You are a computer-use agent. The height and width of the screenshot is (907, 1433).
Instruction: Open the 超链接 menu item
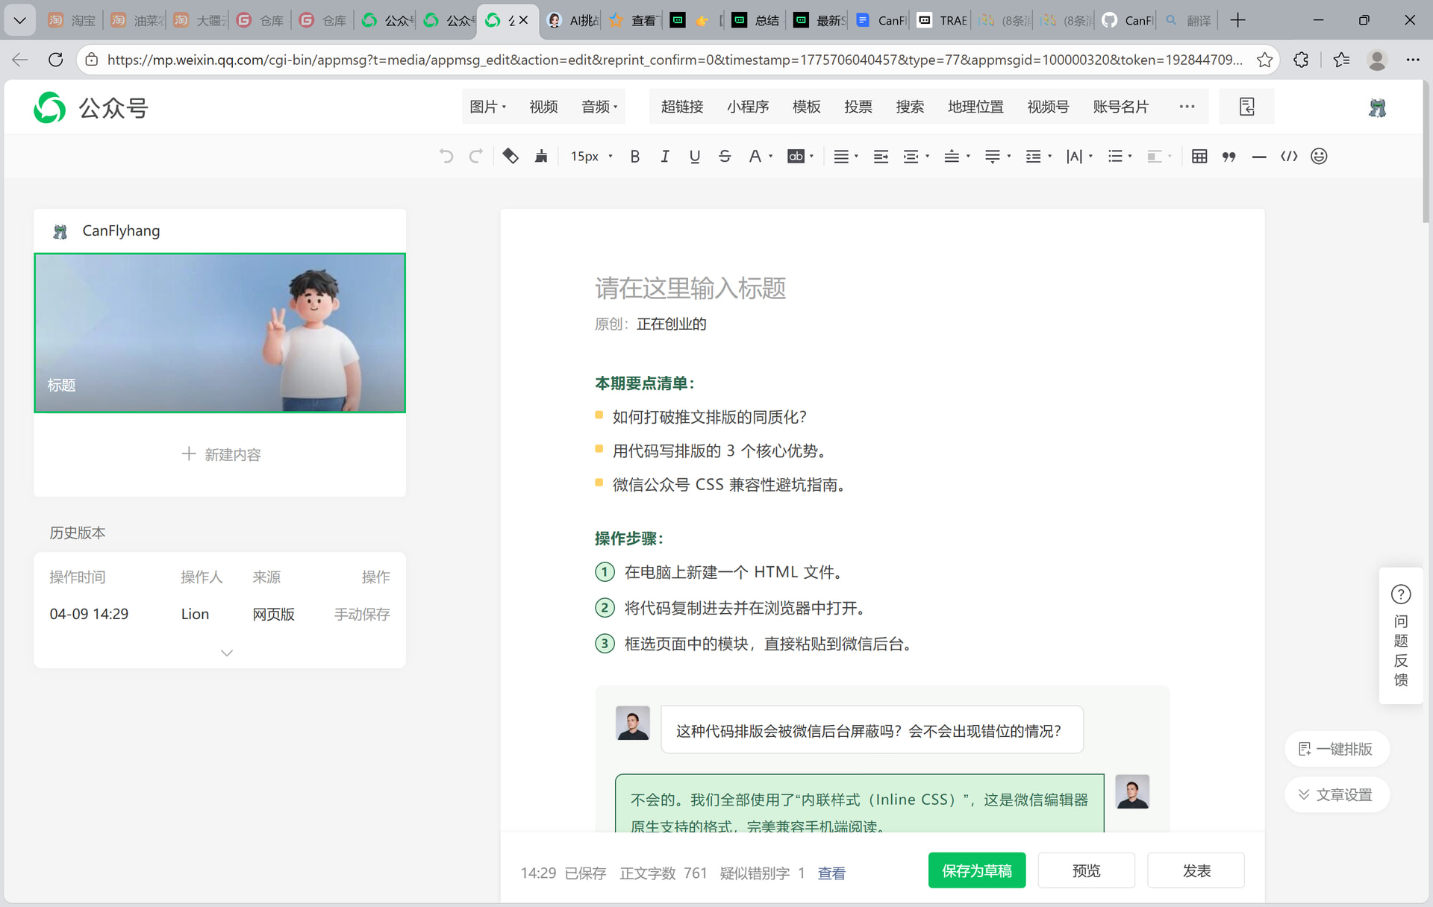coord(681,107)
